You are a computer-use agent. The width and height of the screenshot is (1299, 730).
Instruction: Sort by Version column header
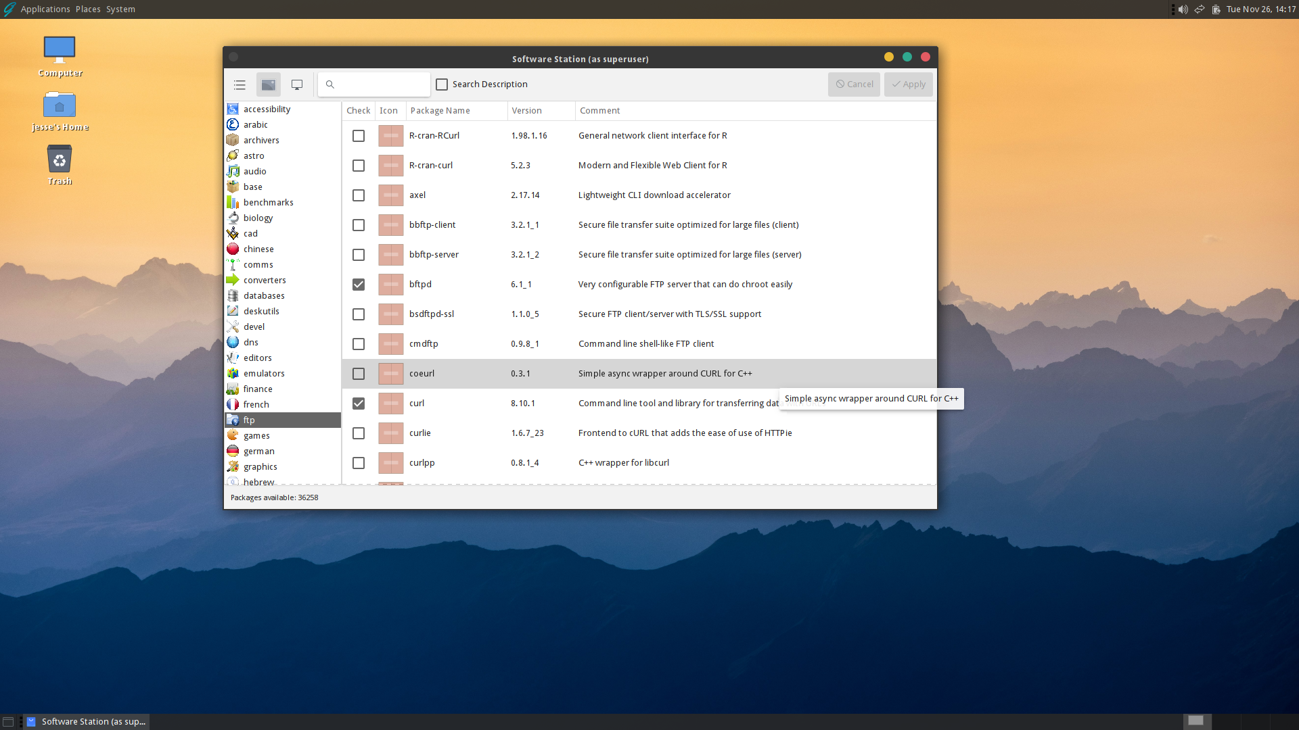541,111
